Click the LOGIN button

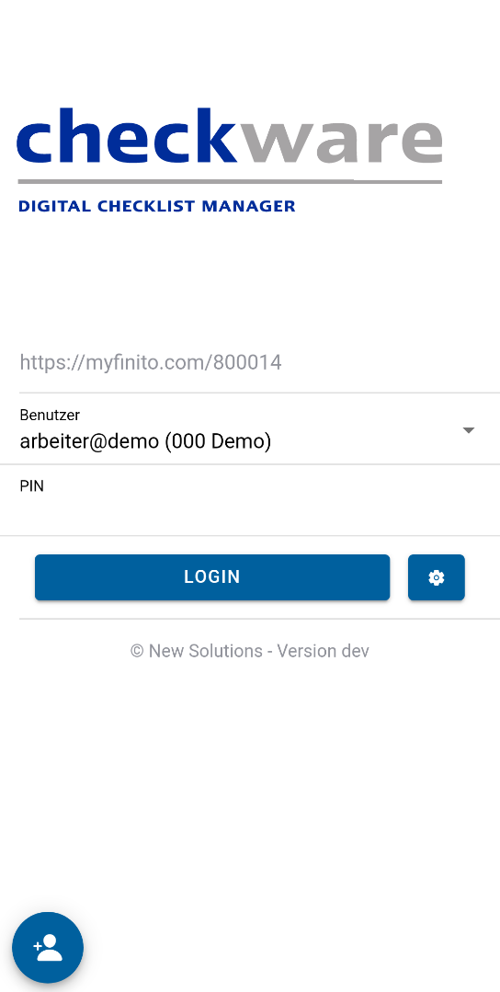pyautogui.click(x=212, y=577)
